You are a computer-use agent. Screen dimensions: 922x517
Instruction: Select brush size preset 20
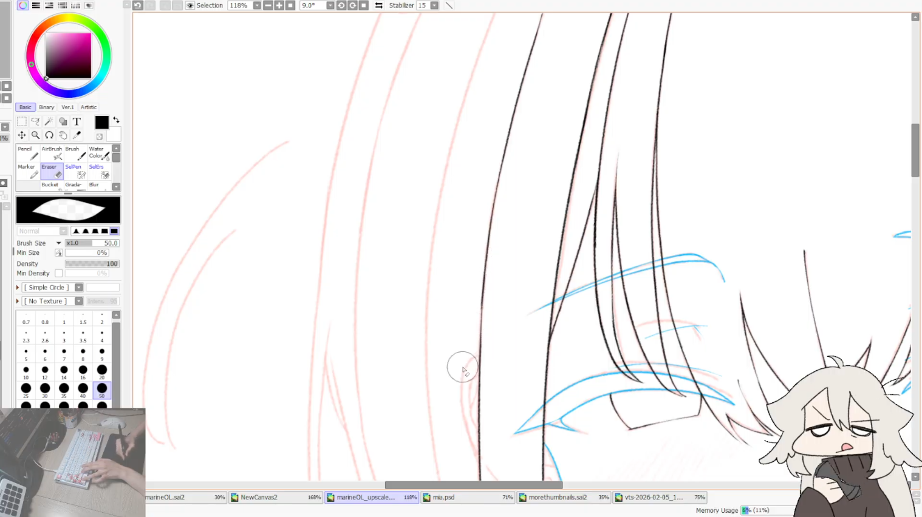click(x=102, y=371)
